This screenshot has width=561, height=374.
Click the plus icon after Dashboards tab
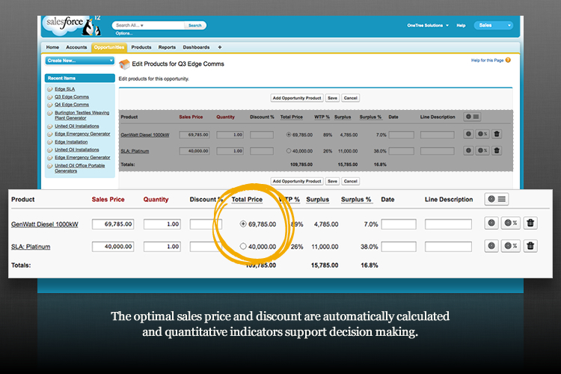220,47
